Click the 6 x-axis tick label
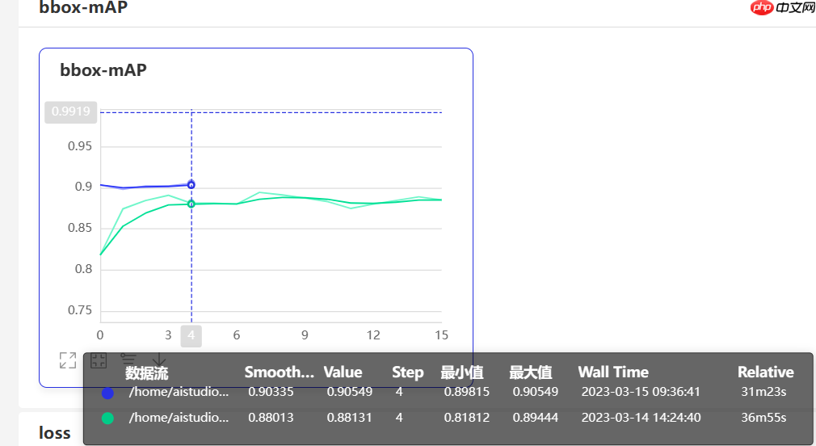This screenshot has height=446, width=816. 236,335
